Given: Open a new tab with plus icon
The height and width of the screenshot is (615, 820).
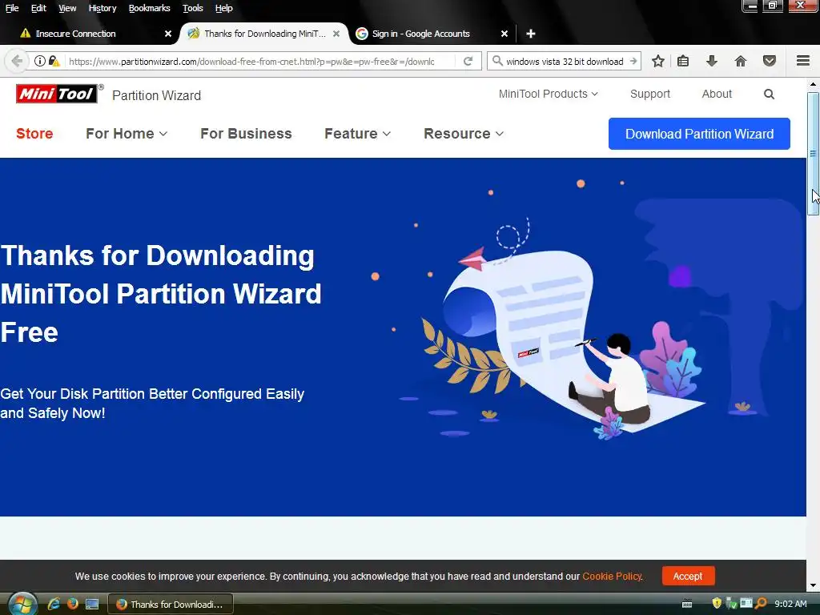Looking at the screenshot, I should pos(531,34).
